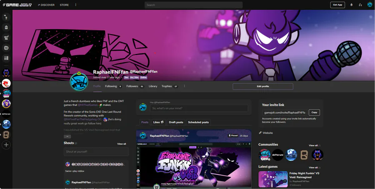Click the add community plus button
This screenshot has width=375, height=189.
(6, 145)
